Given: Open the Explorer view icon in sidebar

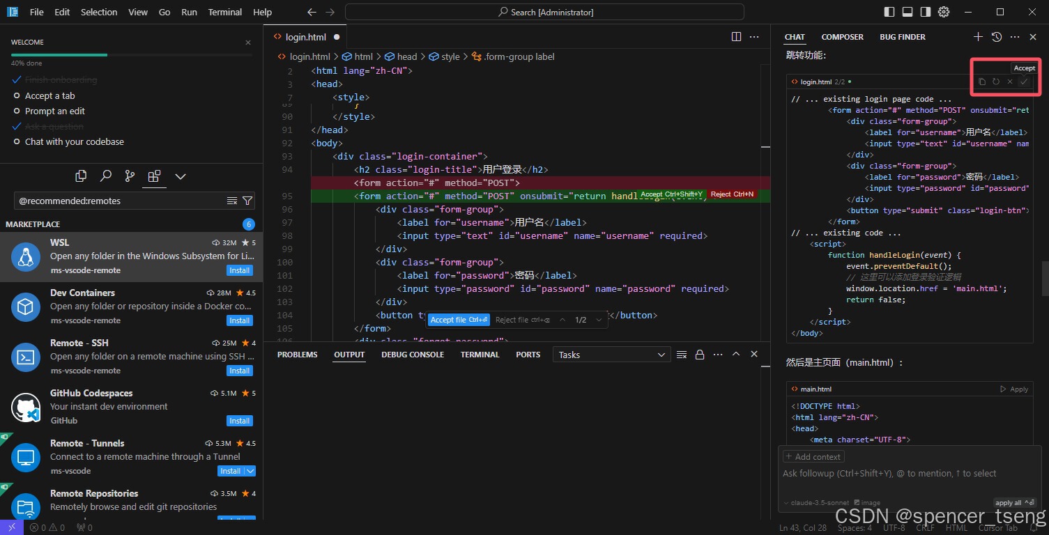Looking at the screenshot, I should tap(81, 176).
